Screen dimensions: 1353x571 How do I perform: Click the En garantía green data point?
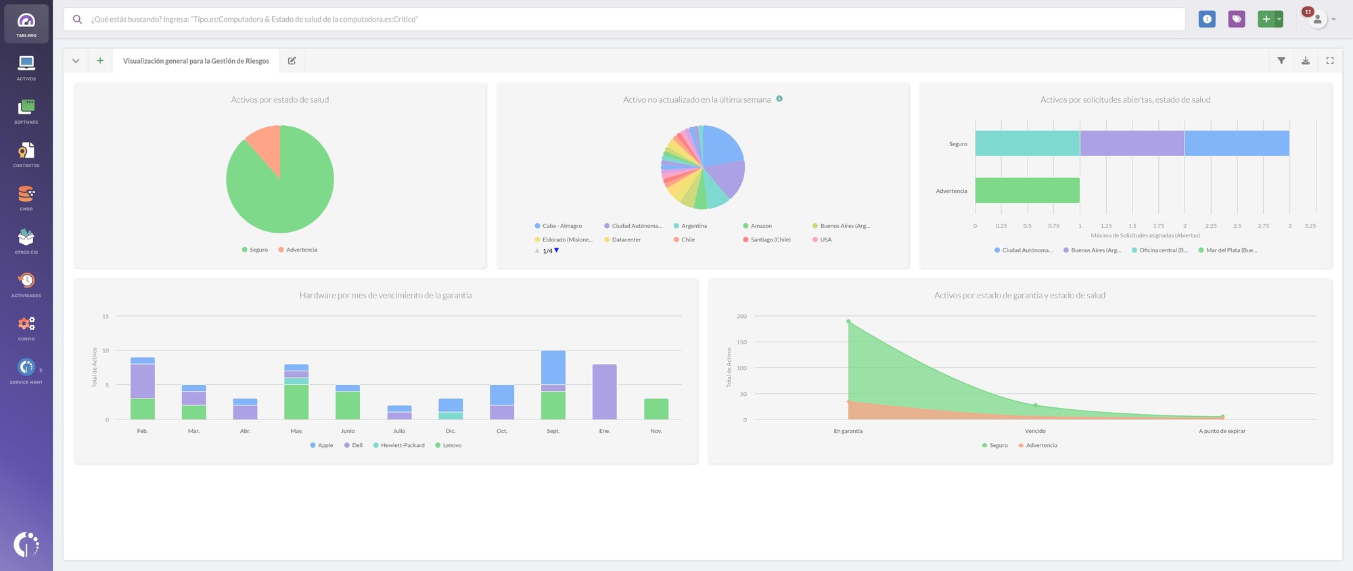click(848, 321)
